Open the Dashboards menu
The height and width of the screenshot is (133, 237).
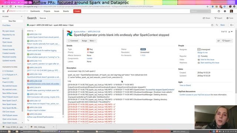pos(35,11)
